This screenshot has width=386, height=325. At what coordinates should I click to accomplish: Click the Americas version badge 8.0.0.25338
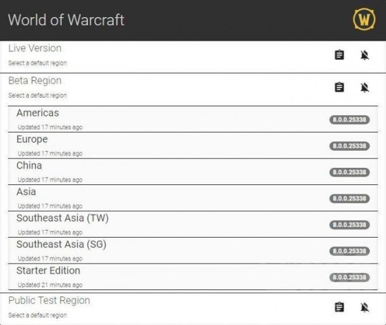click(x=349, y=120)
